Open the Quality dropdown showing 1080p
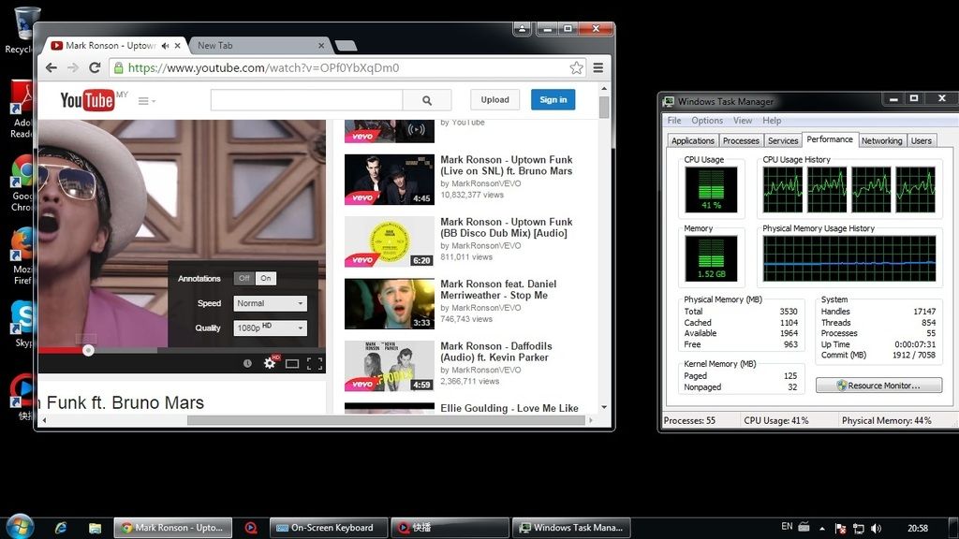Screen dimensions: 959x539 coord(270,328)
